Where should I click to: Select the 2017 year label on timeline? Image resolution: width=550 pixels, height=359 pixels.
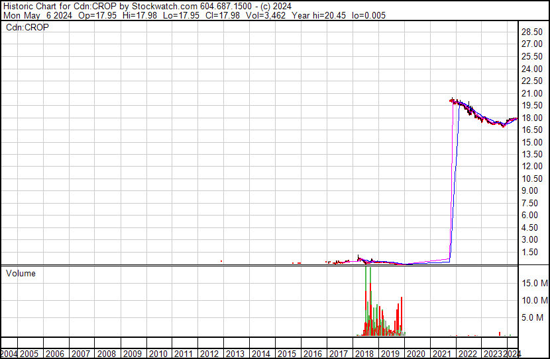tap(339, 354)
